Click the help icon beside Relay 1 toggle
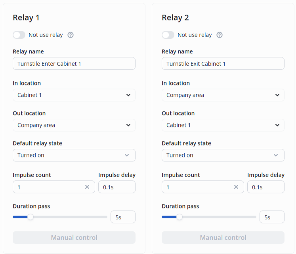The image size is (296, 254). pyautogui.click(x=71, y=35)
